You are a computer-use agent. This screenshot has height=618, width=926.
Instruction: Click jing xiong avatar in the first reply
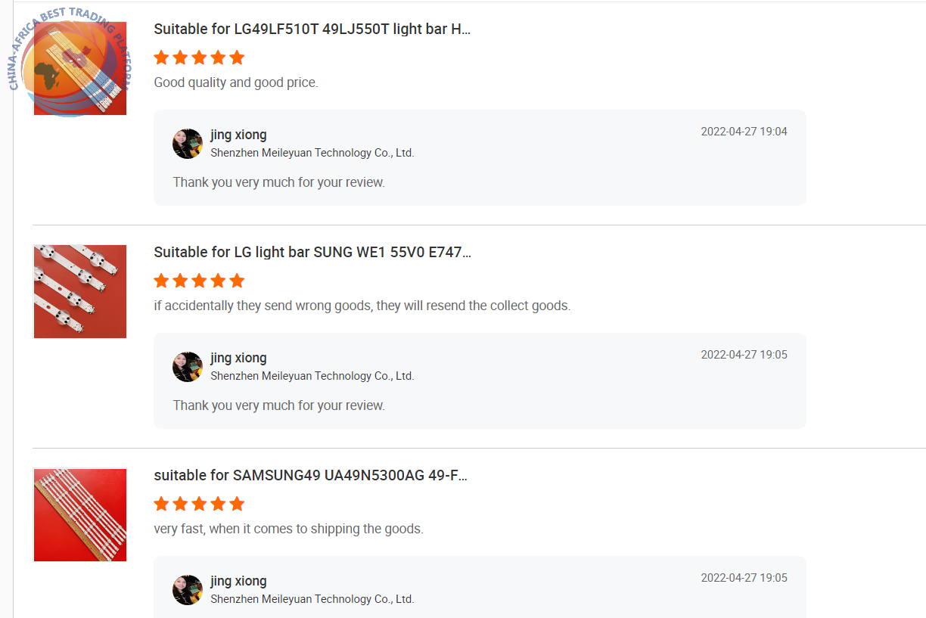(x=188, y=144)
